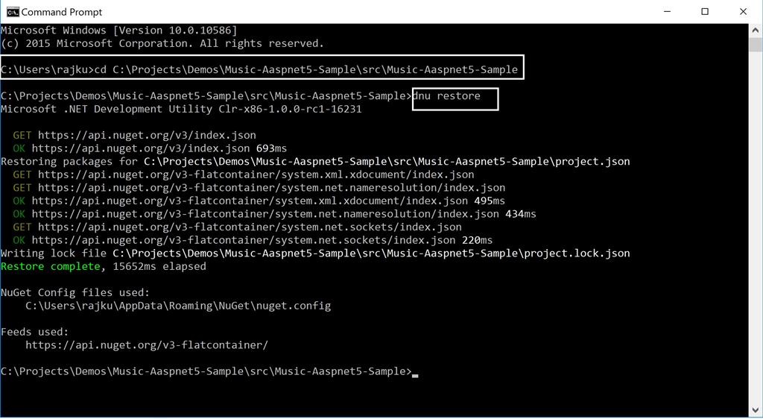This screenshot has height=419, width=763.
Task: Click the v3-flatcontainer feed URL under Feeds used
Action: coord(146,345)
